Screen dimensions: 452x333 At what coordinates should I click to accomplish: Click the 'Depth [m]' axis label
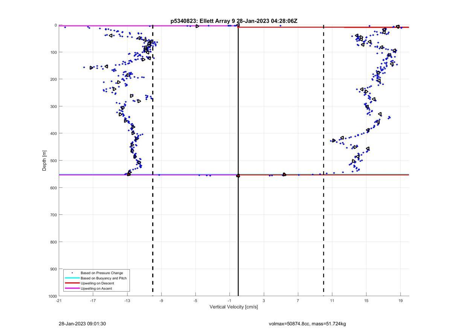tap(44, 161)
